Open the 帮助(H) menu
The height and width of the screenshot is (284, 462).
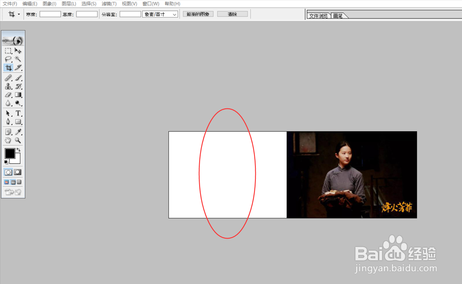coord(172,4)
